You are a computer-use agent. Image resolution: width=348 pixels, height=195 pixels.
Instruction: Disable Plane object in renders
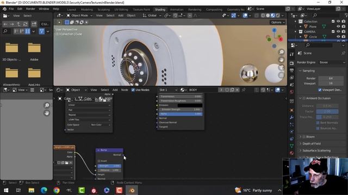tap(344, 27)
